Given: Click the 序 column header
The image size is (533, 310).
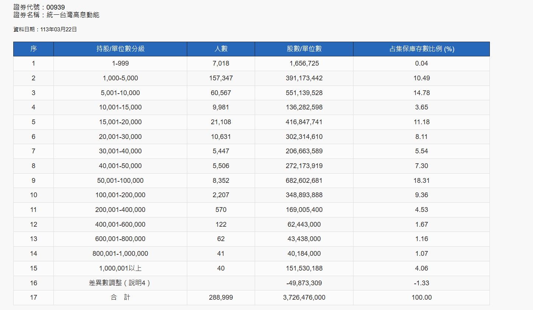Looking at the screenshot, I should click(x=34, y=49).
